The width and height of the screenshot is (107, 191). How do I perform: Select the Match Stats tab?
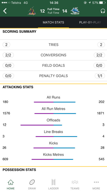click(x=53, y=23)
